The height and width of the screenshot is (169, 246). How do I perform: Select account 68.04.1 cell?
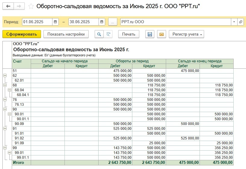tap(21, 95)
